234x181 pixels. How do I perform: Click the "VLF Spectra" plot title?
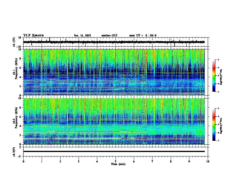pyautogui.click(x=33, y=35)
